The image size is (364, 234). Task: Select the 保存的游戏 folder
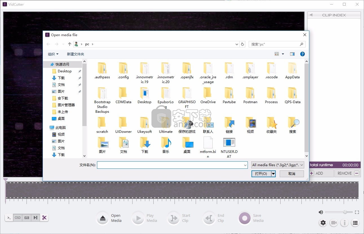[187, 125]
